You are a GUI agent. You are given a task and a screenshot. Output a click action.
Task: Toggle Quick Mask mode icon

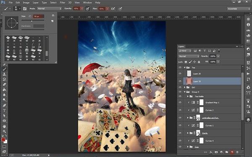click(x=4, y=147)
